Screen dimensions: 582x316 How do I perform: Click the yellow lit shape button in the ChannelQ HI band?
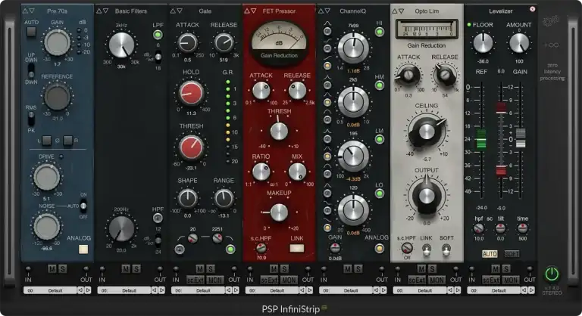tap(327, 66)
